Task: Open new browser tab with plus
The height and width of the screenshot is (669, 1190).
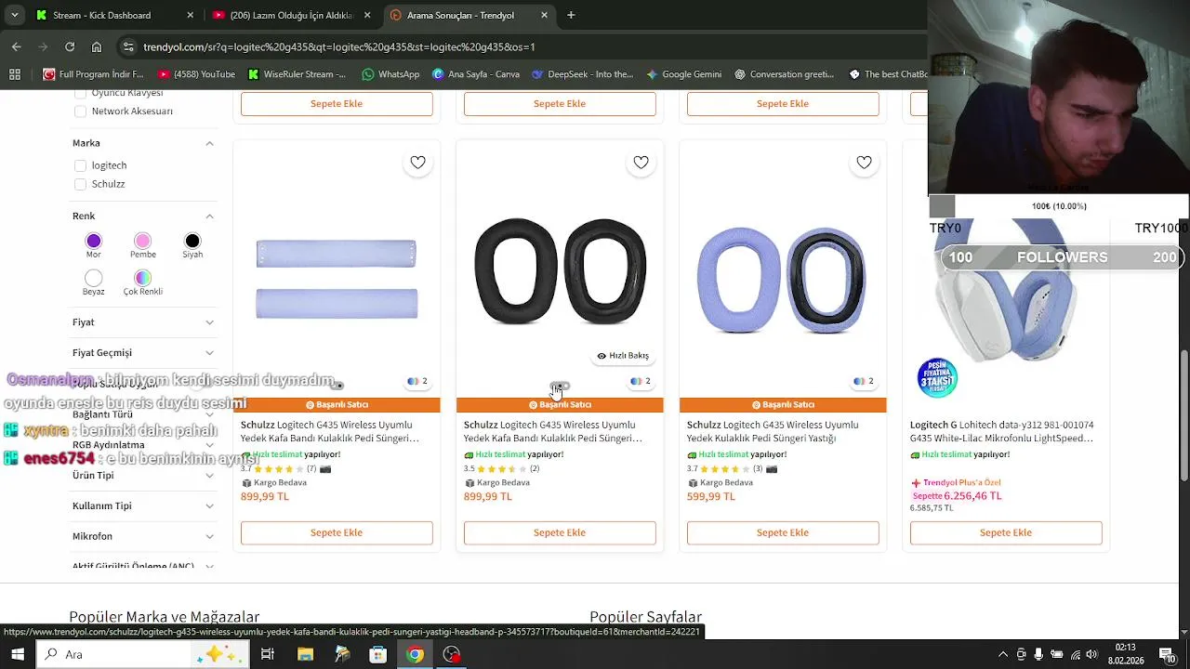Action: click(x=571, y=15)
